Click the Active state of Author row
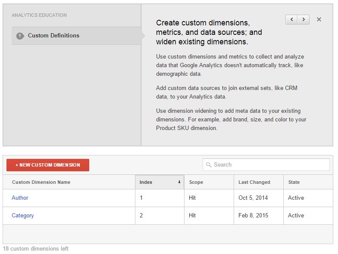338x254 pixels. (296, 198)
